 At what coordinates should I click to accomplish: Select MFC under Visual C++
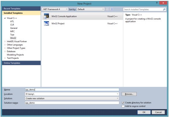coord(12,31)
